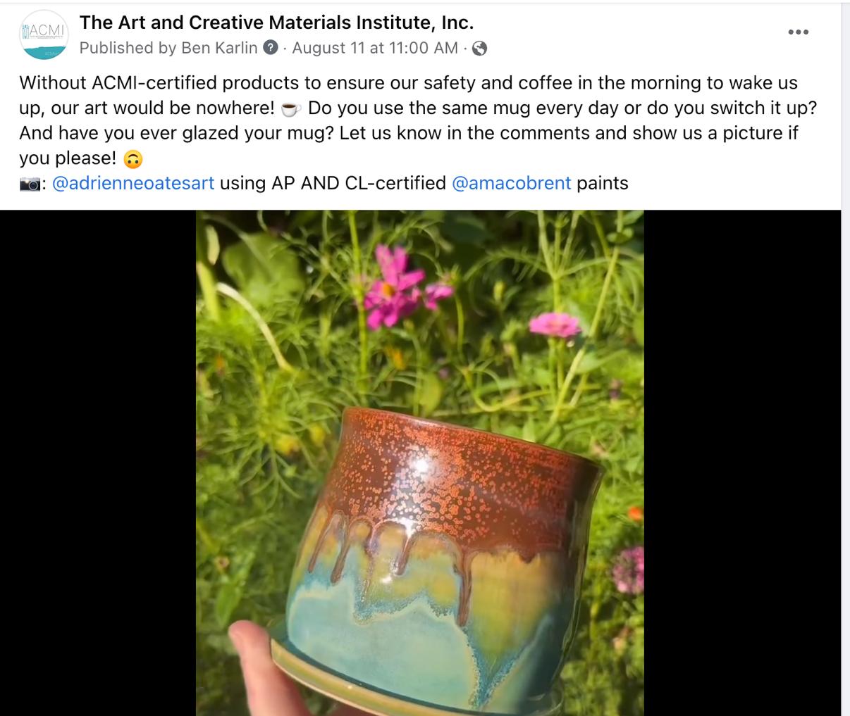The height and width of the screenshot is (716, 850).
Task: Click the camera emoji before photo credit
Action: (30, 184)
